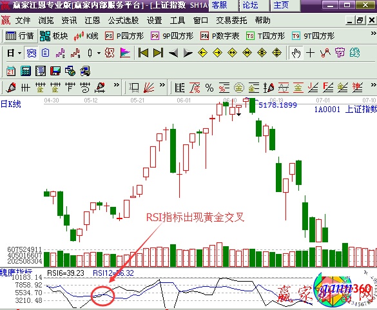Jump to the first bar icon
This screenshot has width=377, height=310.
click(x=143, y=53)
